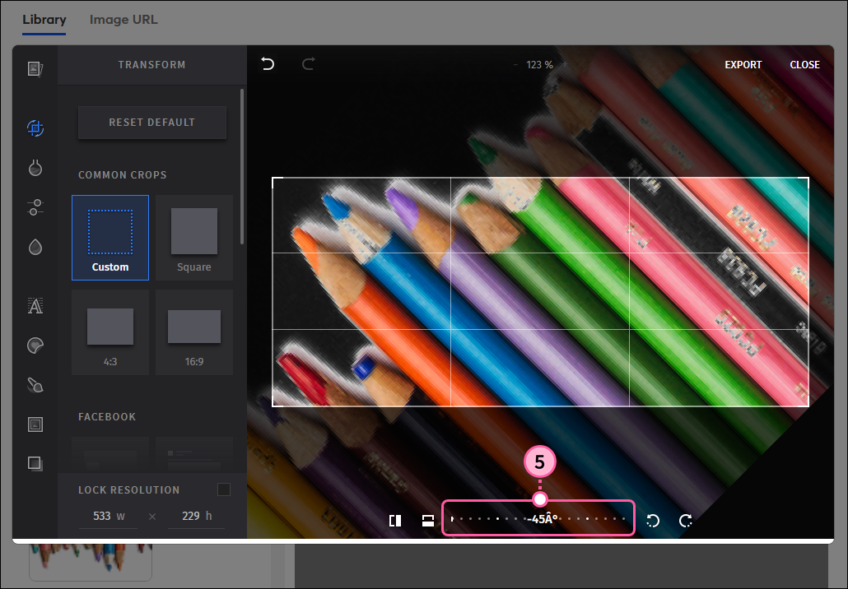Click the width field showing 533
The image size is (848, 589).
click(108, 516)
